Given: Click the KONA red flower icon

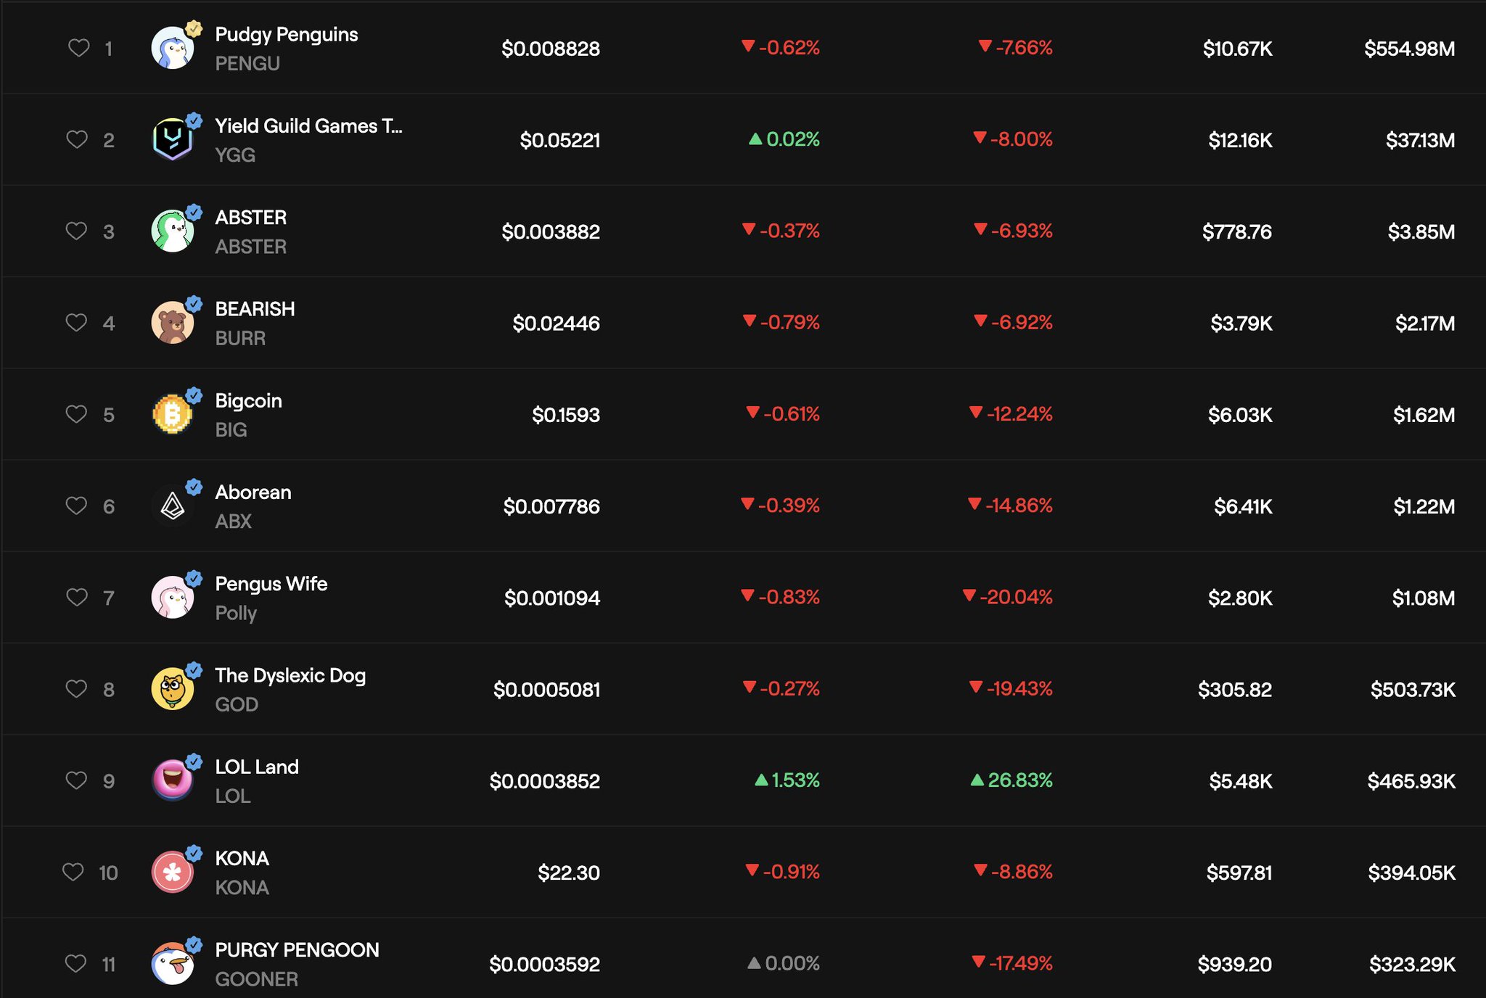Looking at the screenshot, I should [172, 872].
